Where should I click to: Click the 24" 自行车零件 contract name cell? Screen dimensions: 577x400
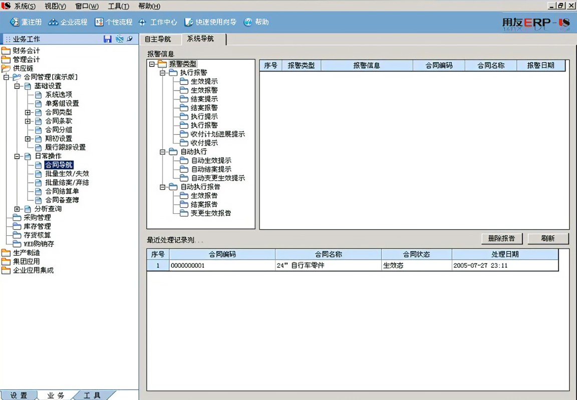[328, 265]
